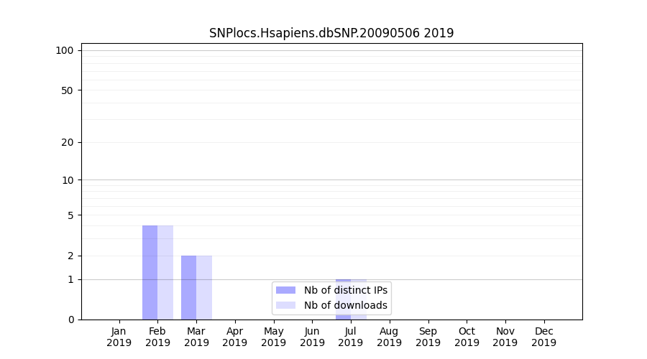Click the 10 tick on the y-axis
This screenshot has width=647, height=359.
[x=67, y=180]
